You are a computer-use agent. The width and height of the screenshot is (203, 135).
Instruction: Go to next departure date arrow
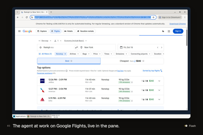(161, 48)
